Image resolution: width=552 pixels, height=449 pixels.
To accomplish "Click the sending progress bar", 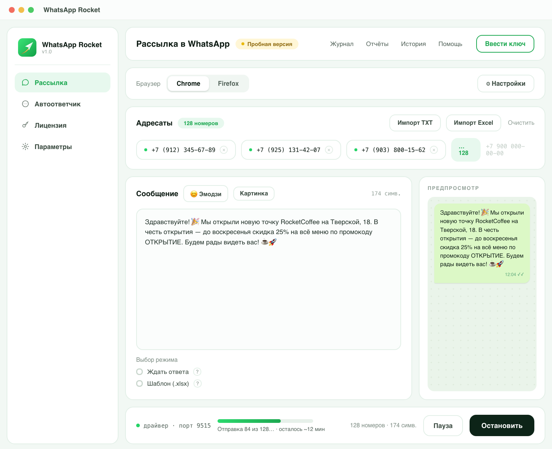I will click(265, 421).
